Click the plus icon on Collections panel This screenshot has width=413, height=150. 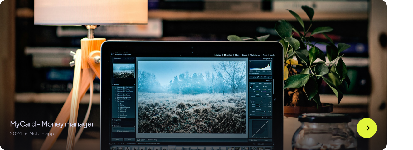pyautogui.click(x=134, y=126)
